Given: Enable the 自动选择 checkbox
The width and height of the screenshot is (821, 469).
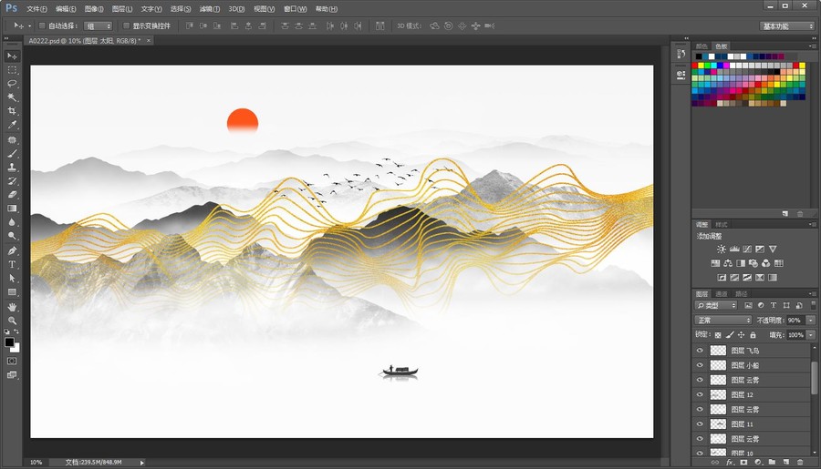Looking at the screenshot, I should pyautogui.click(x=42, y=25).
